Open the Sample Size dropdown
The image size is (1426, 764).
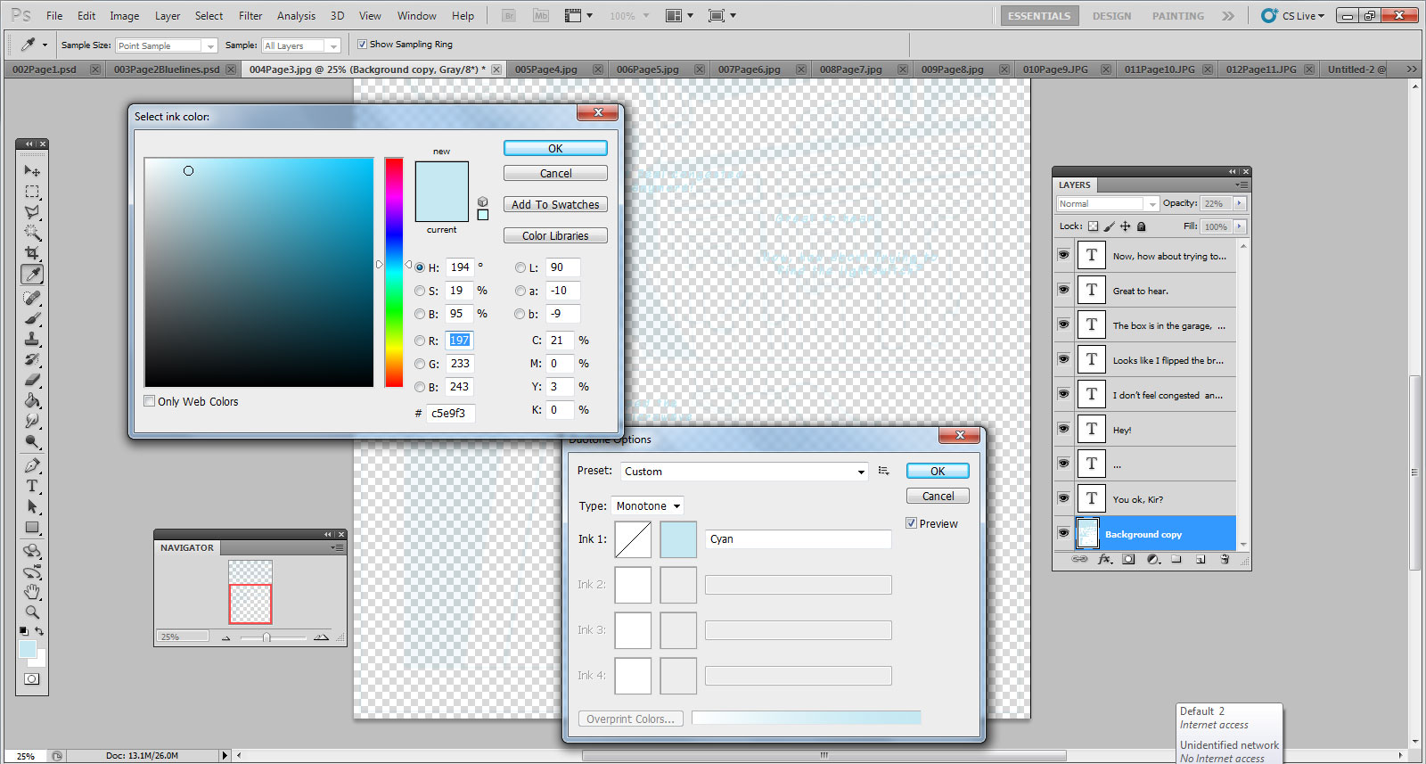(x=167, y=45)
